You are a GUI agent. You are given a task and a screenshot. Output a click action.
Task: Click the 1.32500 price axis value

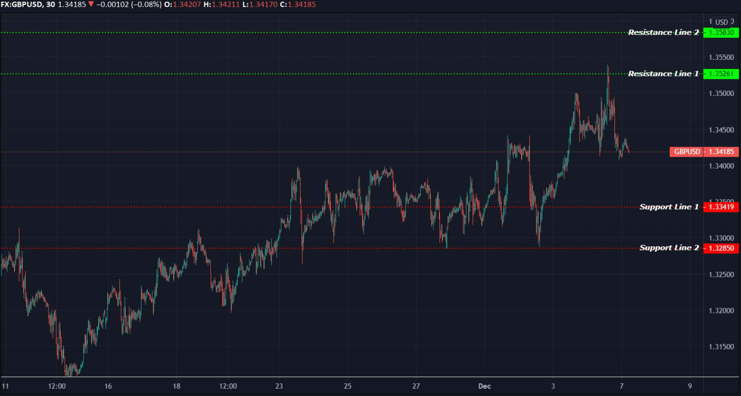(x=721, y=275)
